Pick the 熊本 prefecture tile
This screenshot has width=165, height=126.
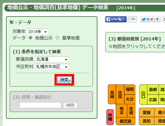121,111
